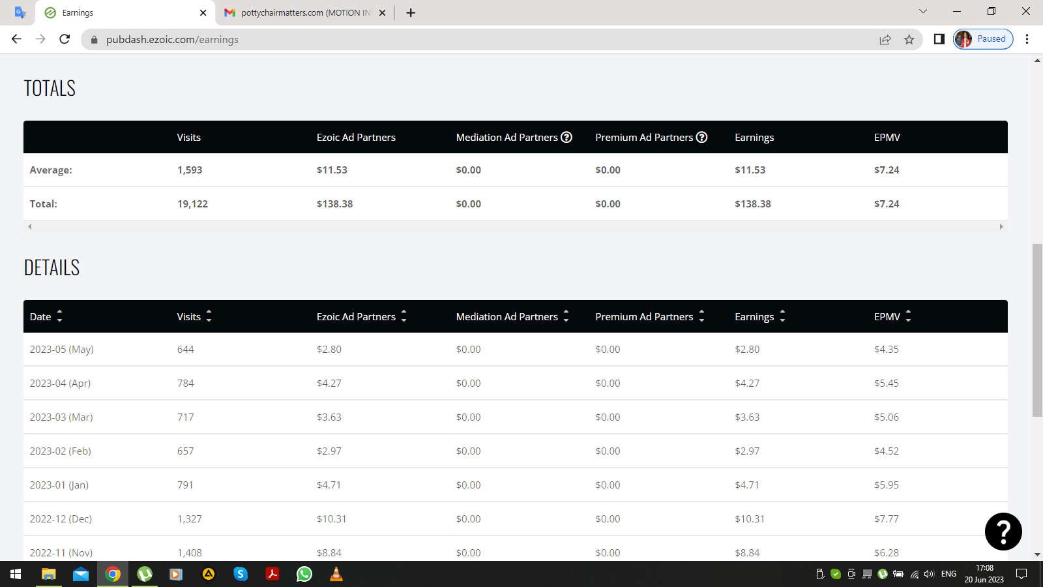Open network Wi-Fi tray icon
The height and width of the screenshot is (587, 1043).
915,574
